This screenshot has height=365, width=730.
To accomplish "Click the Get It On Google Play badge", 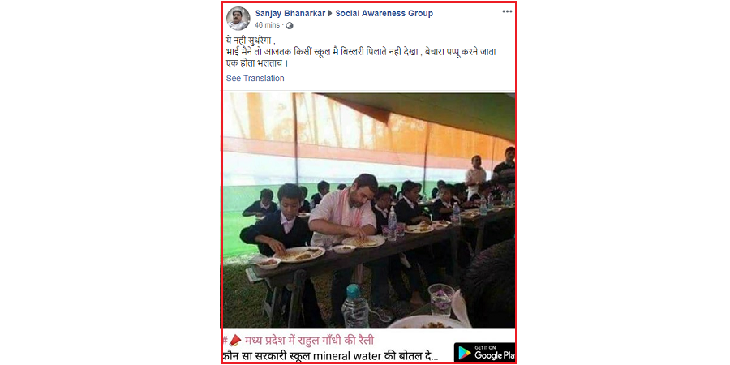I will (x=485, y=353).
